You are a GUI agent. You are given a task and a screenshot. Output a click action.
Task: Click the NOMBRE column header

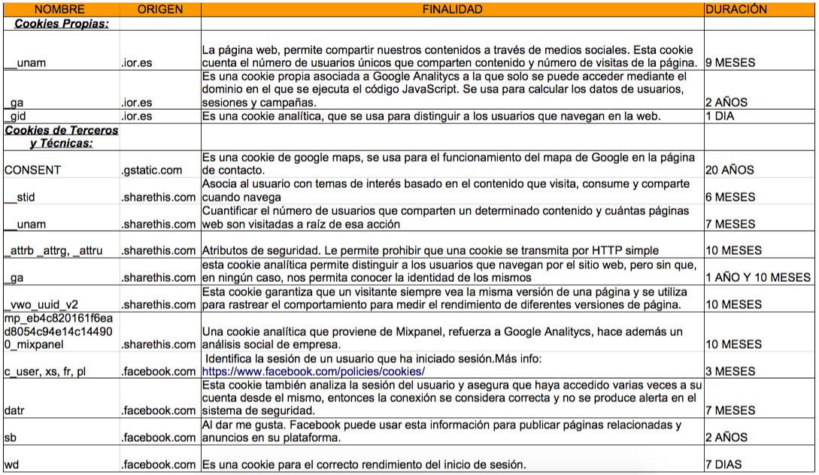(60, 10)
